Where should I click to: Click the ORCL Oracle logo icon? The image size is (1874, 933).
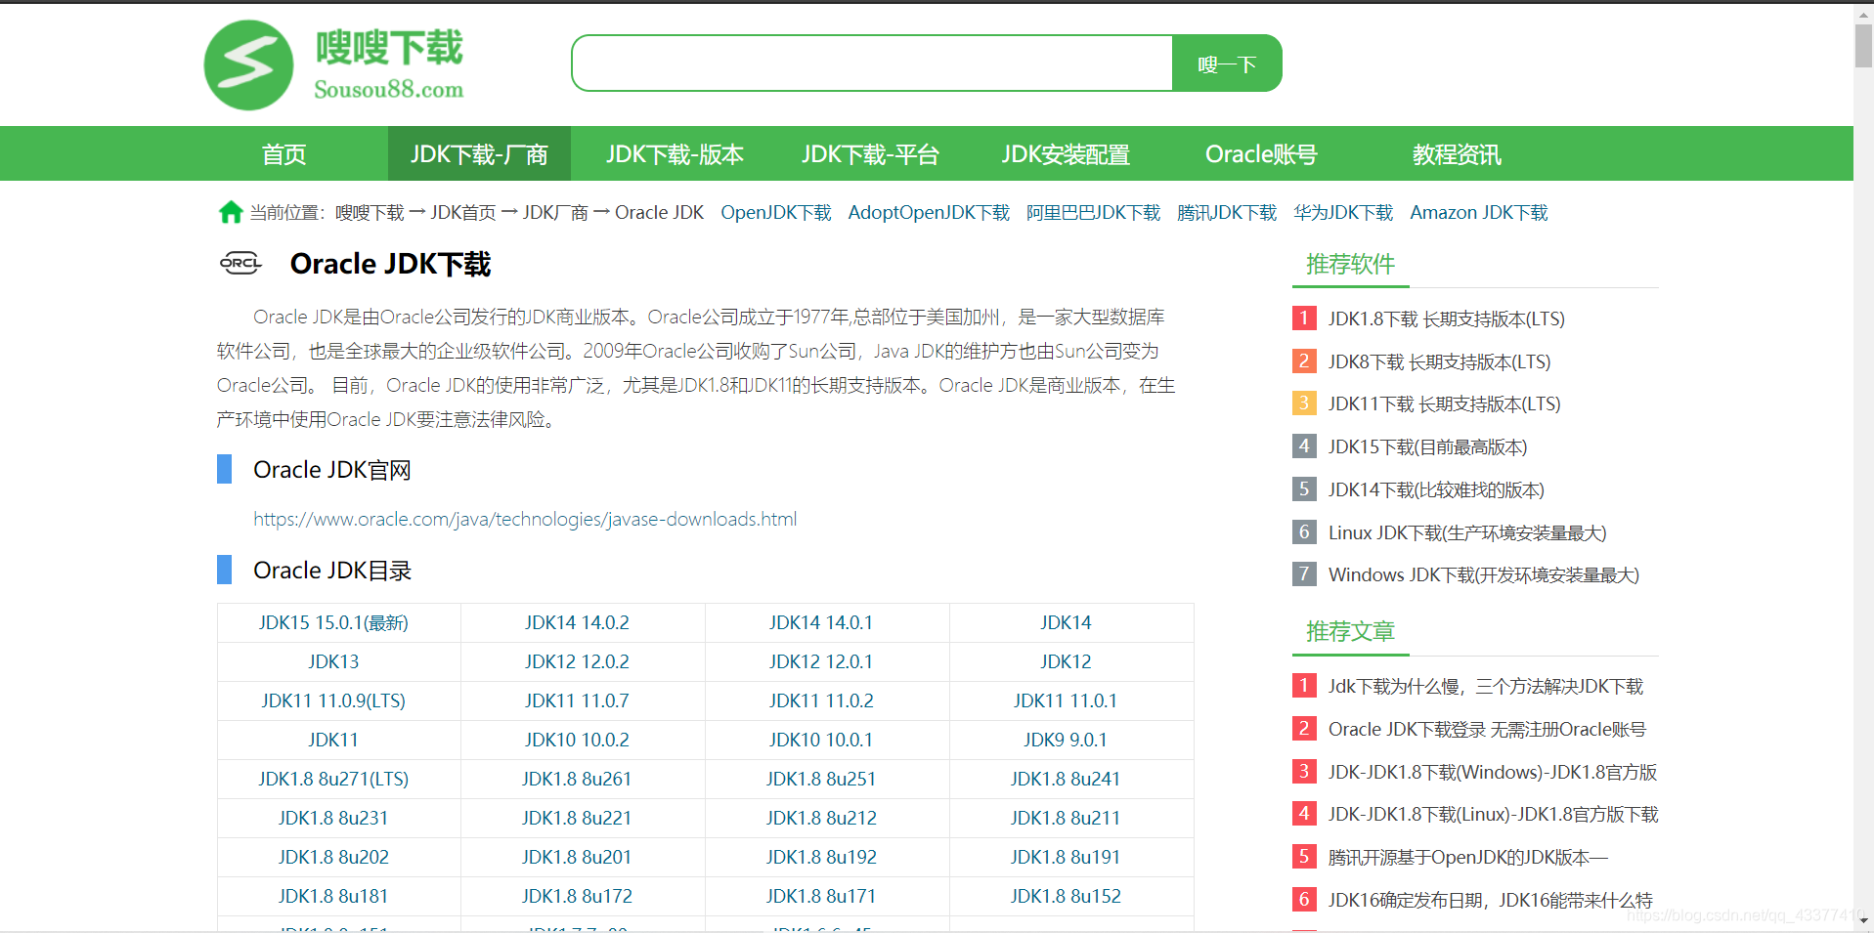tap(240, 263)
